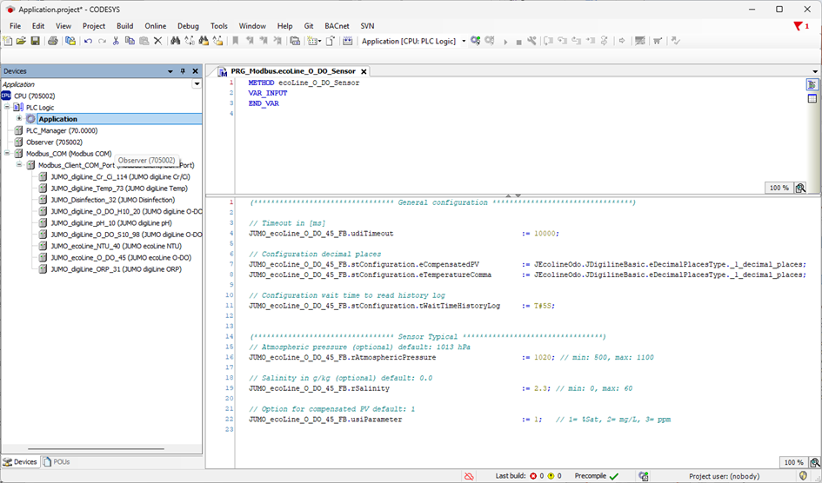Open the Debug menu
The height and width of the screenshot is (483, 822).
point(188,26)
